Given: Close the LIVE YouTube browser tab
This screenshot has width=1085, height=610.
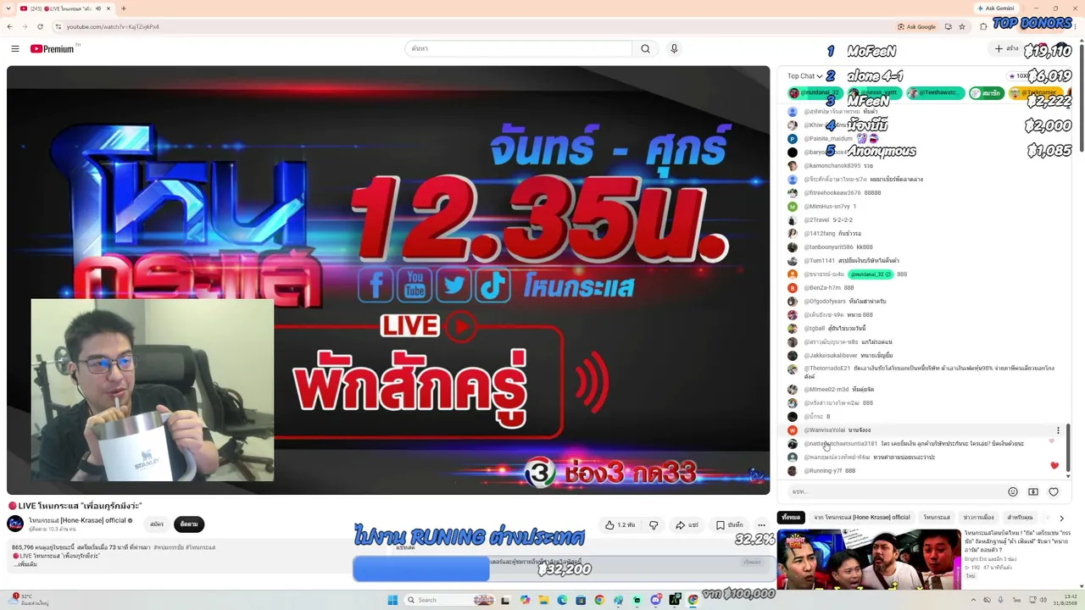Looking at the screenshot, I should [x=108, y=8].
